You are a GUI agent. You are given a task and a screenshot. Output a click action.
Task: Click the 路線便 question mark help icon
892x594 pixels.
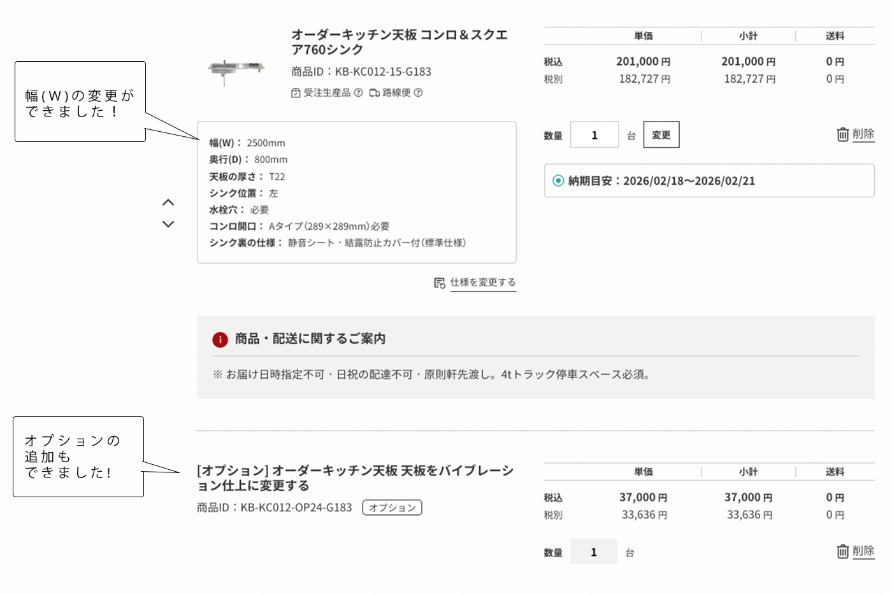coord(419,93)
